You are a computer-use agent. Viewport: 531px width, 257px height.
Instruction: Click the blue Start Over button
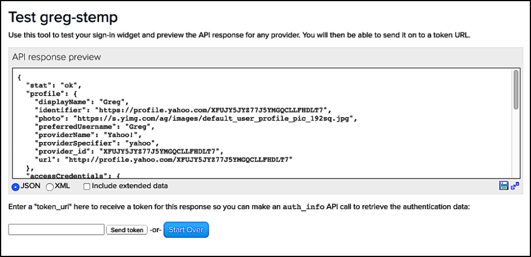click(x=186, y=229)
